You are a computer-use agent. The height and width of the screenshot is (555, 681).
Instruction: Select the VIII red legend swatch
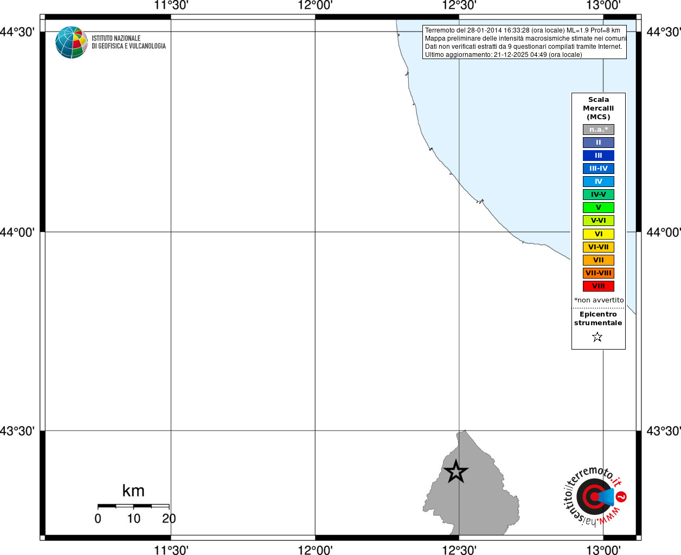pos(599,286)
